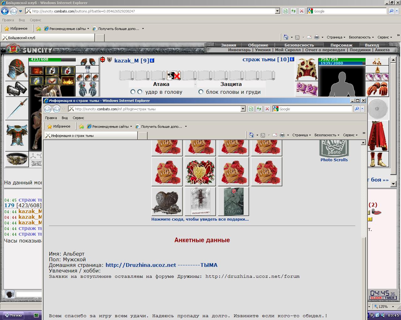The width and height of the screenshot is (401, 320).
Task: Click Stop button in the front IE window
Action: click(267, 109)
